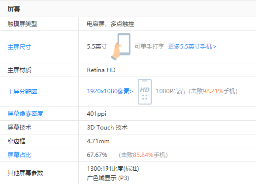Click the 屏幕 section header
The height and width of the screenshot is (184, 256).
tap(14, 9)
